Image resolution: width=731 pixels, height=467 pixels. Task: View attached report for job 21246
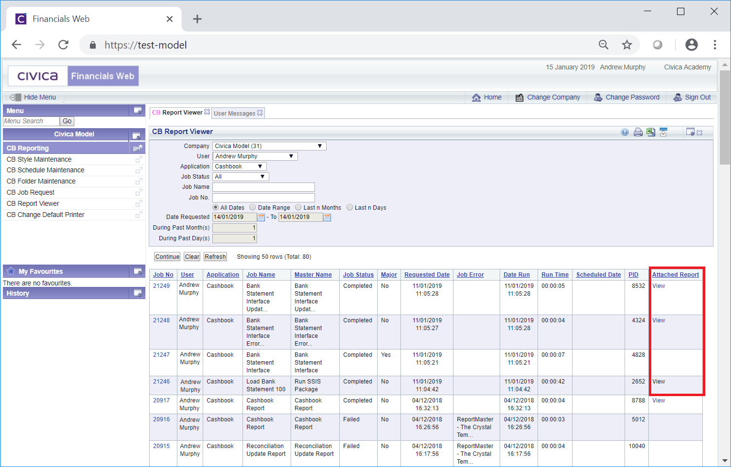[659, 382]
